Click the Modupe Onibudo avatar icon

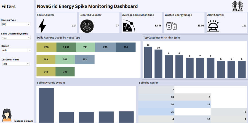(7, 115)
